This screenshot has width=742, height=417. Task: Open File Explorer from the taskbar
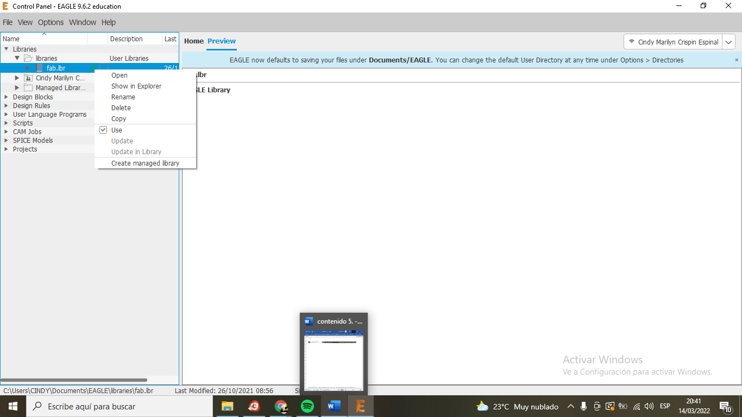pyautogui.click(x=227, y=406)
